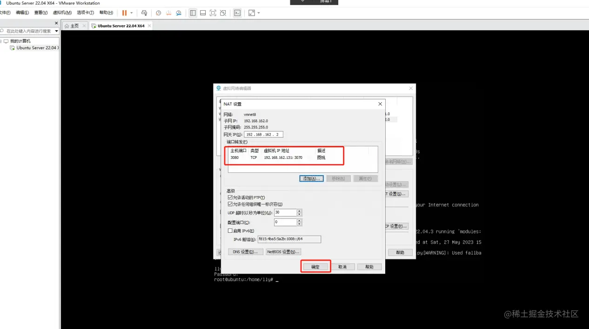This screenshot has width=589, height=329.
Task: Click the Revert Snapshot icon
Action: [168, 13]
